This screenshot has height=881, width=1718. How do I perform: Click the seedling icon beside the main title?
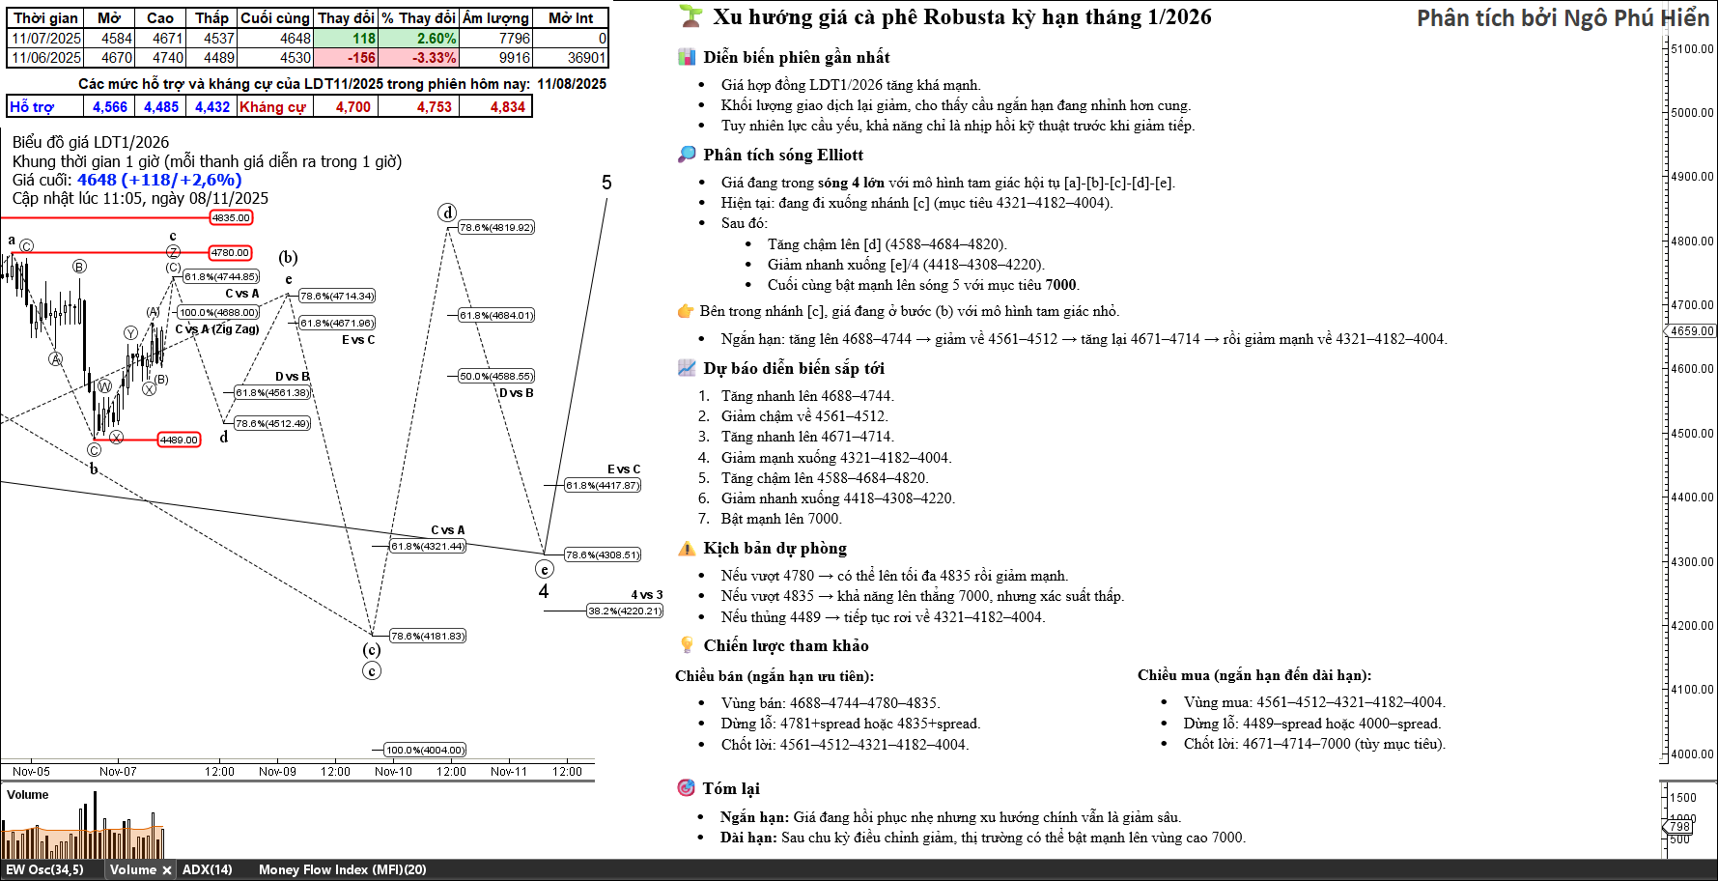(x=690, y=16)
